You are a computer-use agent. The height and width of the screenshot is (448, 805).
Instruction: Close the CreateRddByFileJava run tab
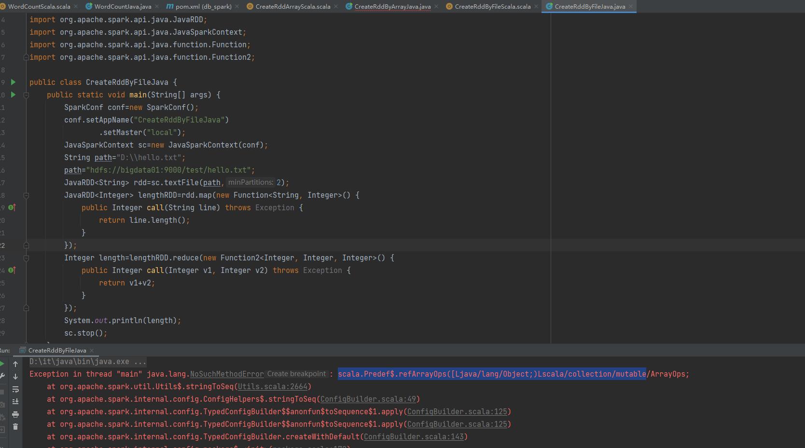92,351
